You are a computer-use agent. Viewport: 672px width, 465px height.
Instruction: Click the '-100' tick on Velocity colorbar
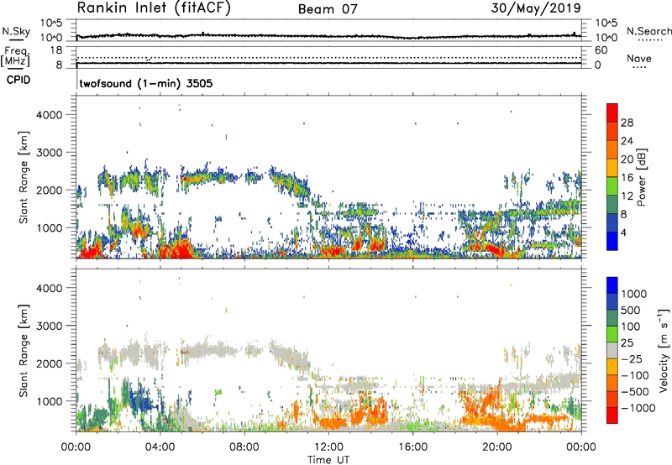point(635,375)
